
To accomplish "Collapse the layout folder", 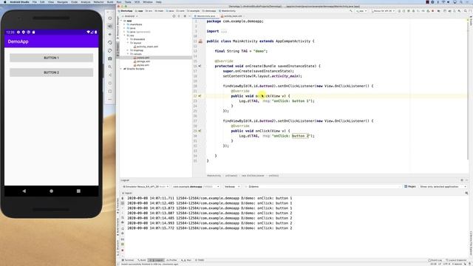I will tap(128, 43).
